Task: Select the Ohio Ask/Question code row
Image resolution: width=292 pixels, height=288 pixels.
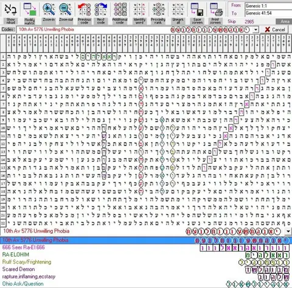Action: click(146, 284)
